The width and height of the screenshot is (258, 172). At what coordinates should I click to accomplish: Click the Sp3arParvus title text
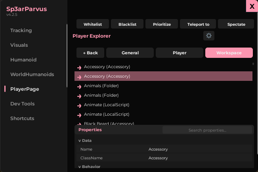[x=27, y=9]
